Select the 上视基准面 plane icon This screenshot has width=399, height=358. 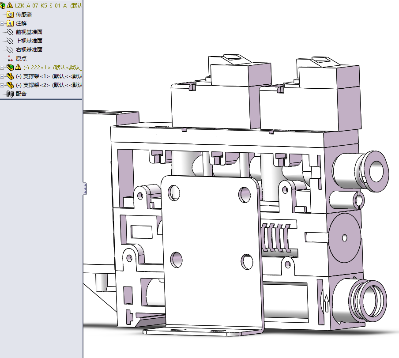[10, 41]
